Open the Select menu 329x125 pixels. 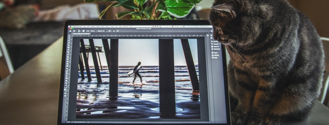(107, 27)
